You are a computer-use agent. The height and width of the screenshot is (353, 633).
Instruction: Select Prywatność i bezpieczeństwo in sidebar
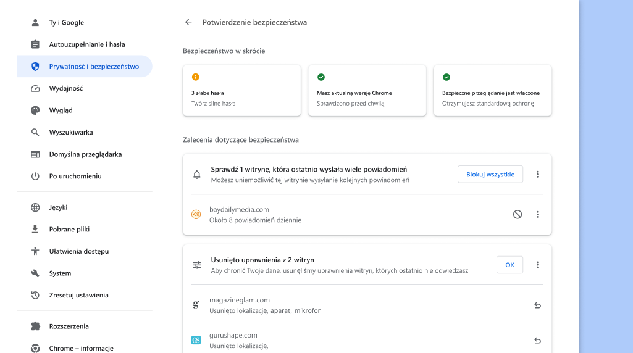85,66
